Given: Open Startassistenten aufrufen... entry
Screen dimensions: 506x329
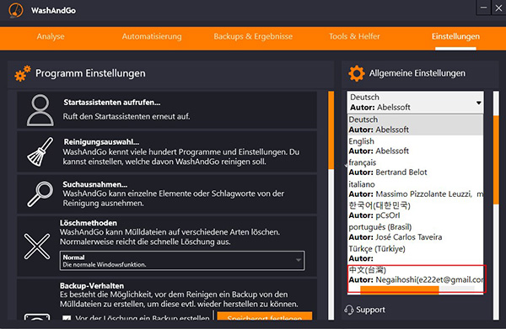Looking at the screenshot, I should pos(167,110).
